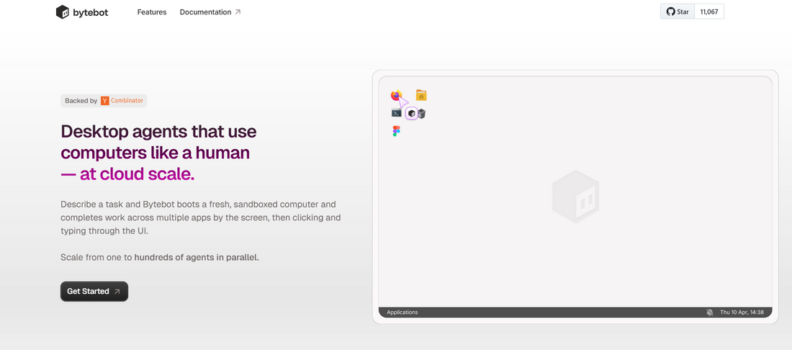Image resolution: width=792 pixels, height=350 pixels.
Task: Open the Applications menu in demo taskbar
Action: [402, 312]
